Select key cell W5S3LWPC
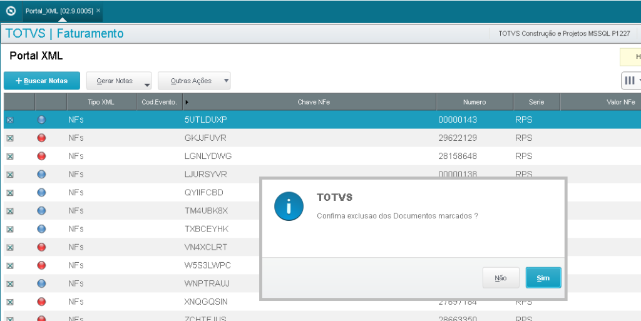 208,265
